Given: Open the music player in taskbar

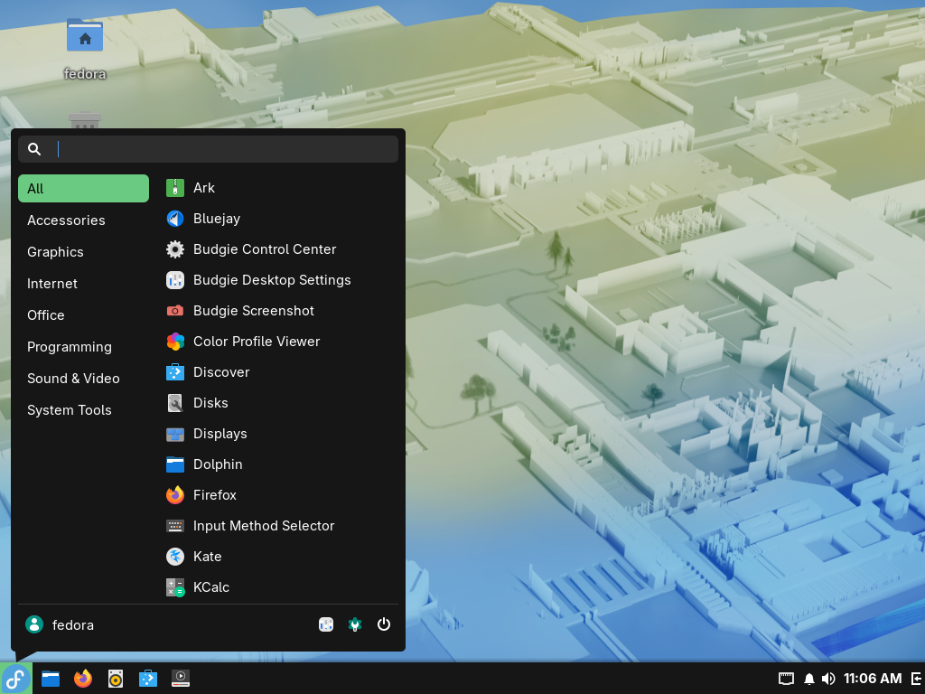Looking at the screenshot, I should 116,679.
